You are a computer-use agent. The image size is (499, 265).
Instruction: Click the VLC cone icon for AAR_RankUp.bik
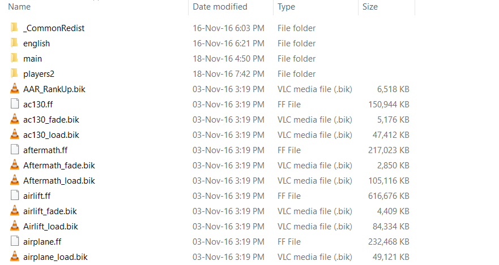[x=15, y=89]
